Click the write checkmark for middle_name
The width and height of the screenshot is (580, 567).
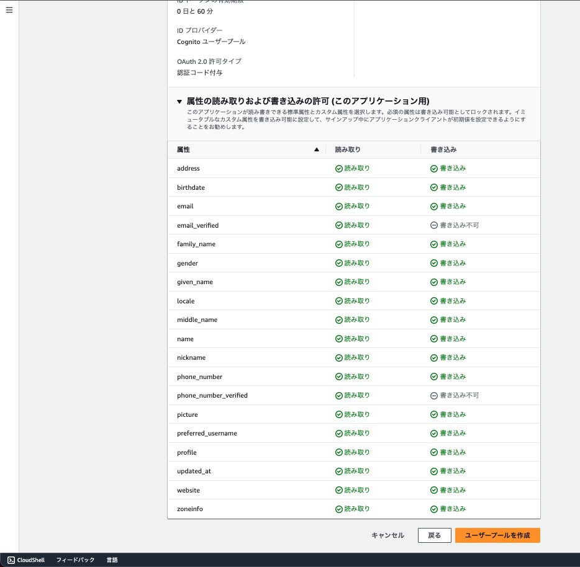(x=434, y=319)
